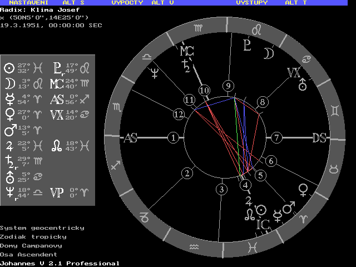Select the Mars symbol near the IC
Image resolution: width=356 pixels, height=267 pixels.
point(288,209)
